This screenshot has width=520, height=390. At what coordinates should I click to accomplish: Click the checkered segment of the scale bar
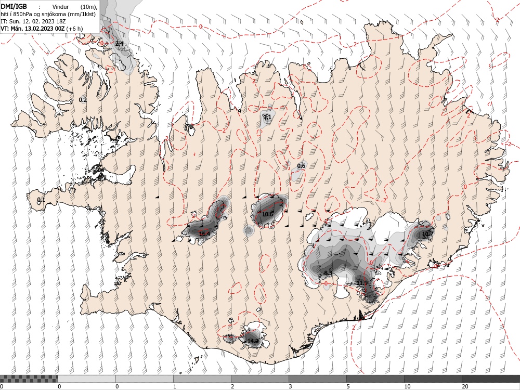[x=29, y=379]
